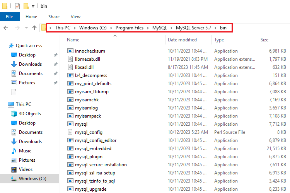Screen dimensions: 290x193
Task: Open the File ribbon tab
Action: (10, 17)
